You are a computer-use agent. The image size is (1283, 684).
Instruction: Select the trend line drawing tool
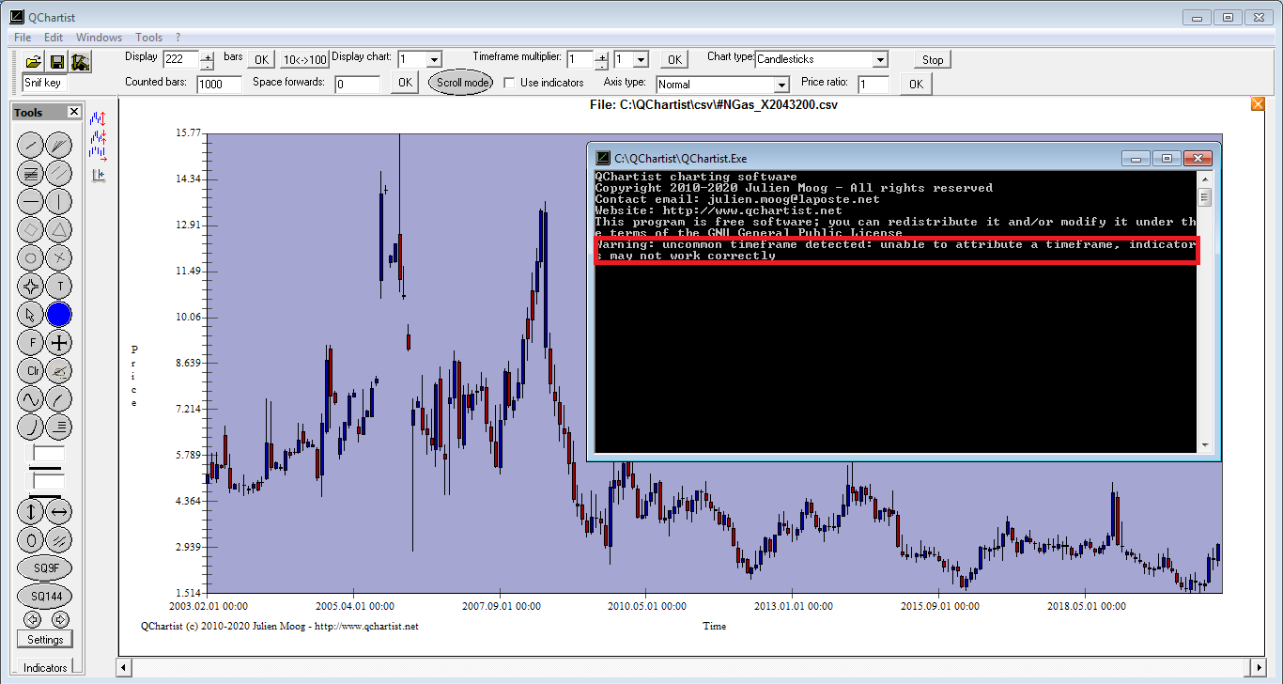pyautogui.click(x=31, y=145)
